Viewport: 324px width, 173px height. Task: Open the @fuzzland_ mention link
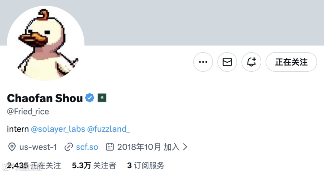(108, 129)
